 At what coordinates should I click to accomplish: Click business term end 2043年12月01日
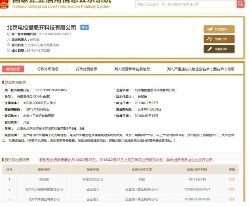click(150, 109)
